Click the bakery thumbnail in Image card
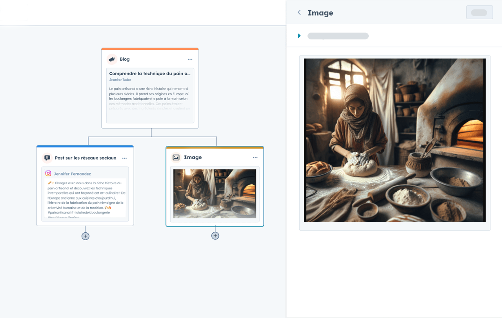This screenshot has height=318, width=502. (215, 194)
